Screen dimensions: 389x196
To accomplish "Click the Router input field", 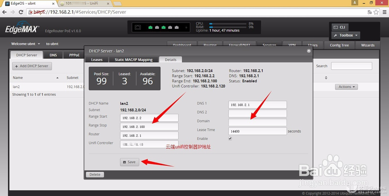I will pos(149,135).
